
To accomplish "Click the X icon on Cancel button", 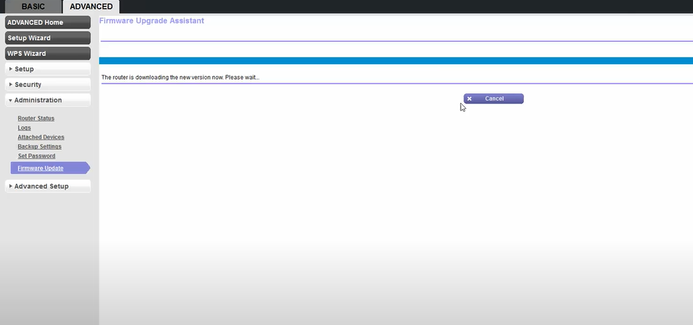I will pyautogui.click(x=469, y=98).
